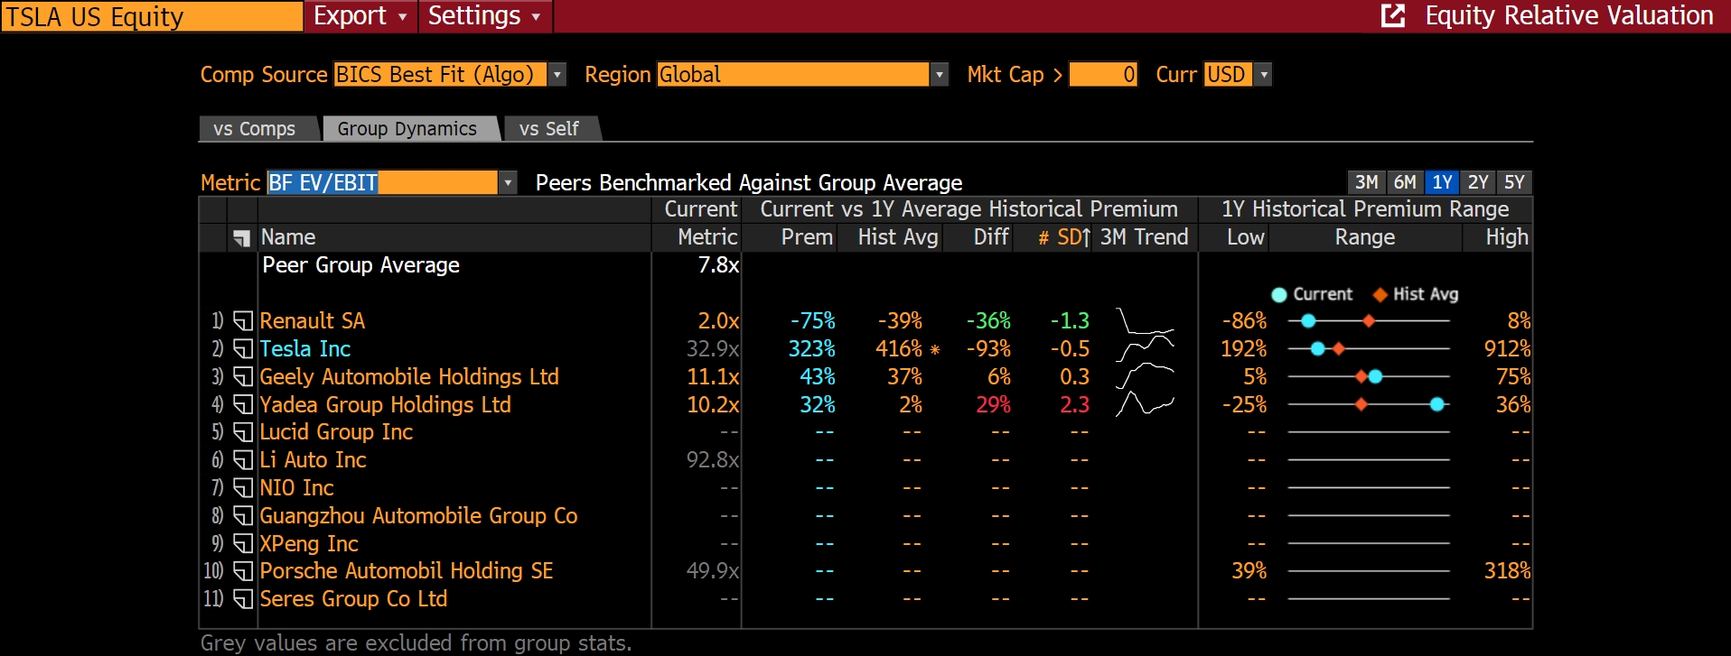Click the chart icon next to Seres Group
This screenshot has width=1731, height=656.
point(242,599)
